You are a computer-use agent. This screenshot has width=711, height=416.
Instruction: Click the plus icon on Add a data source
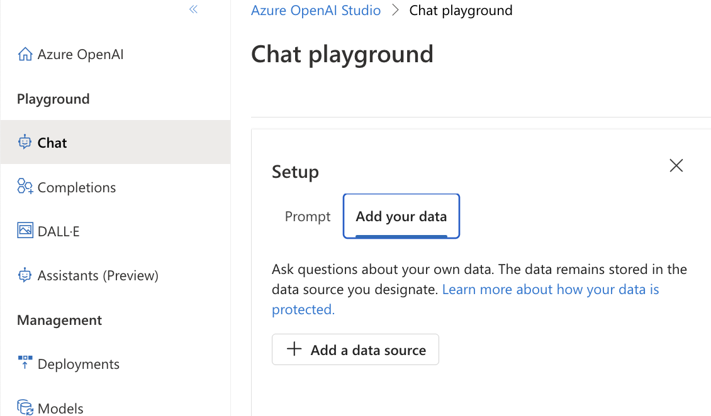(x=294, y=349)
